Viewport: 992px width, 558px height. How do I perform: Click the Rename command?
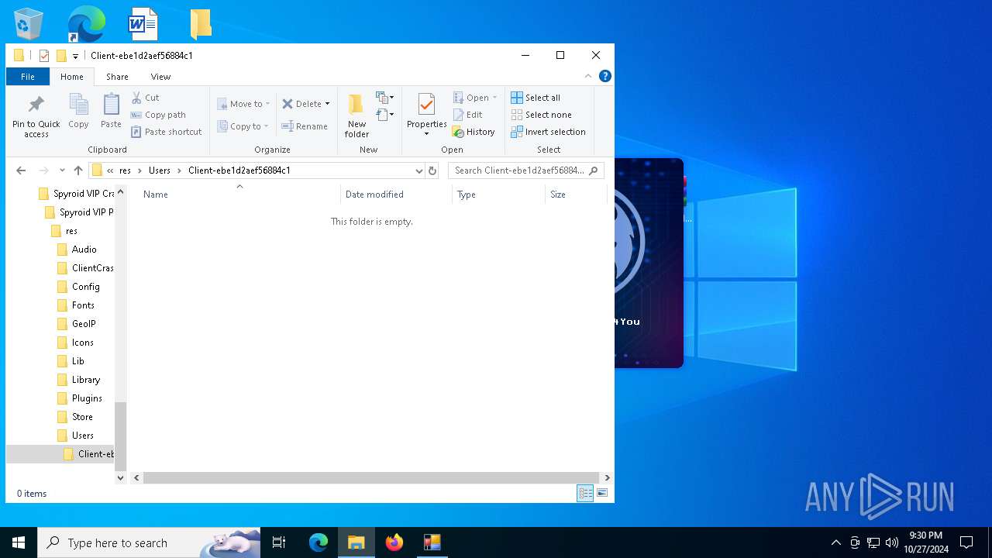(305, 126)
